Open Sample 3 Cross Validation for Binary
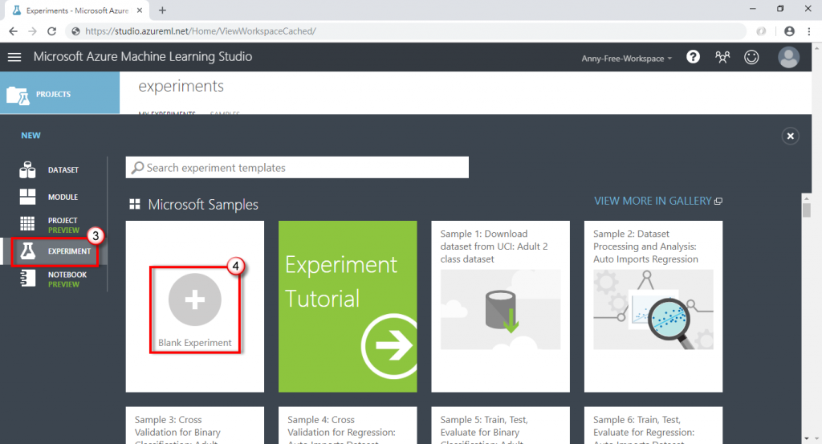The image size is (822, 444). tap(194, 425)
